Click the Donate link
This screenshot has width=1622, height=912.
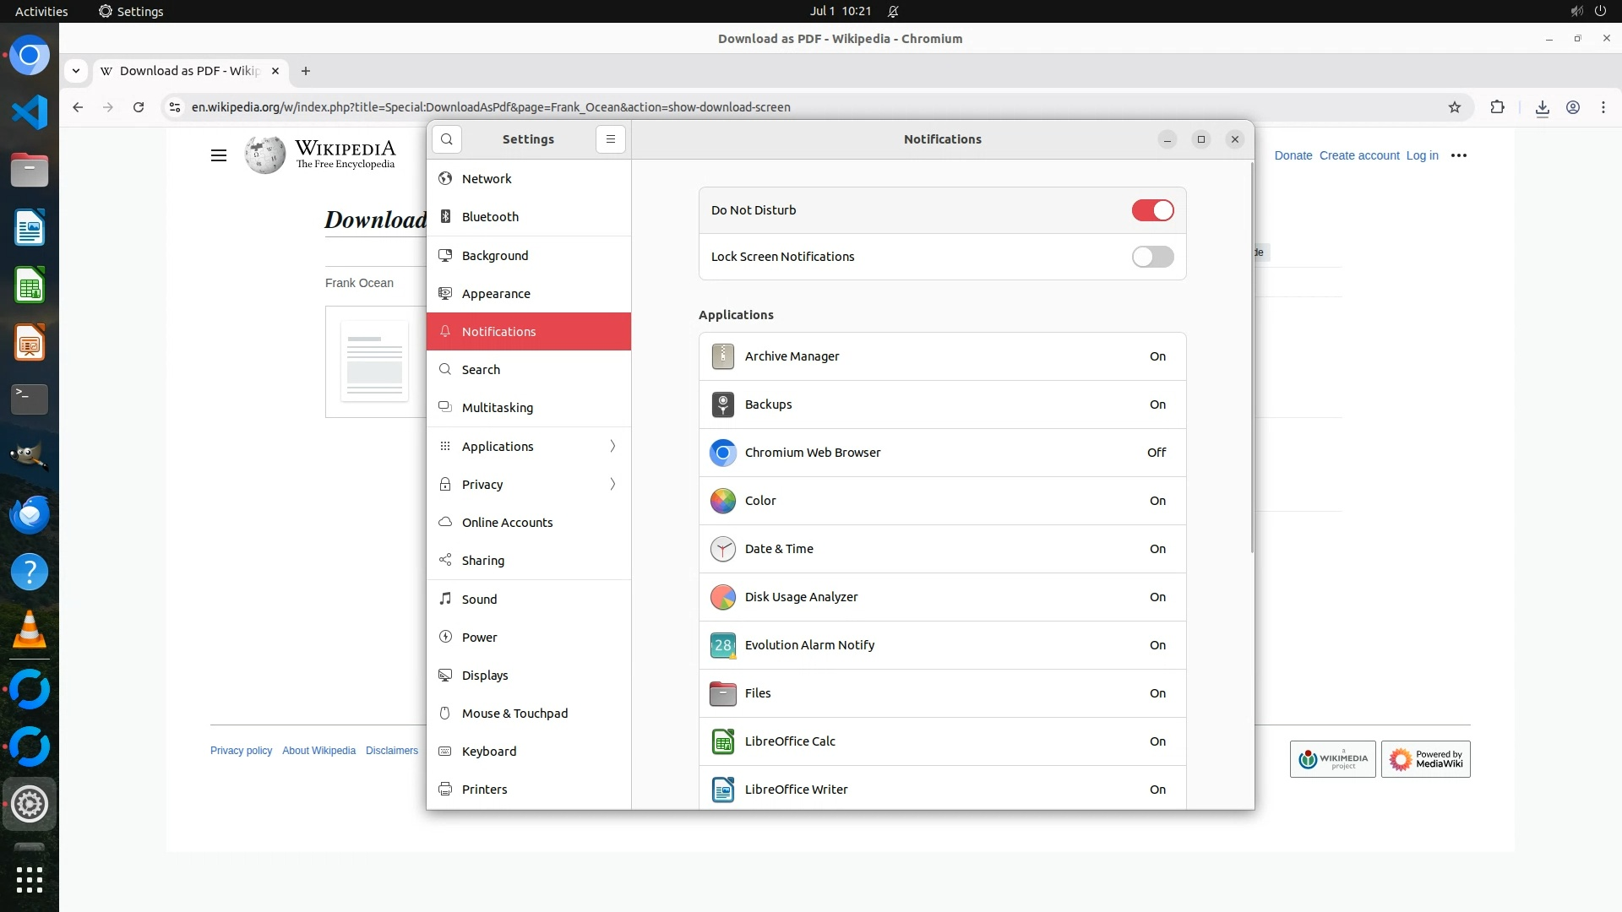click(1293, 155)
